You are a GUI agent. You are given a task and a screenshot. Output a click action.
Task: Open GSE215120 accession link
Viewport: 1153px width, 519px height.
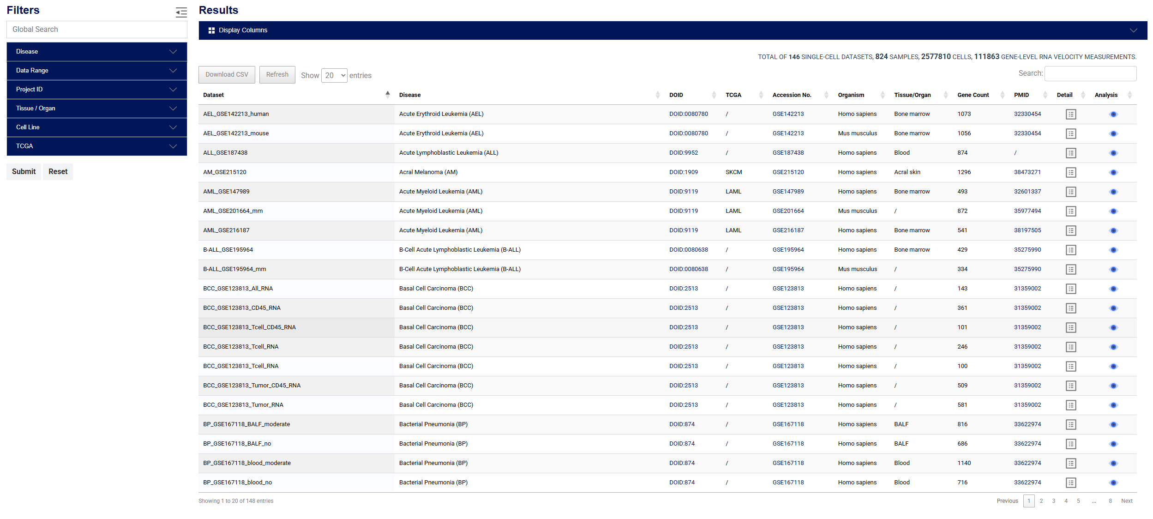788,172
